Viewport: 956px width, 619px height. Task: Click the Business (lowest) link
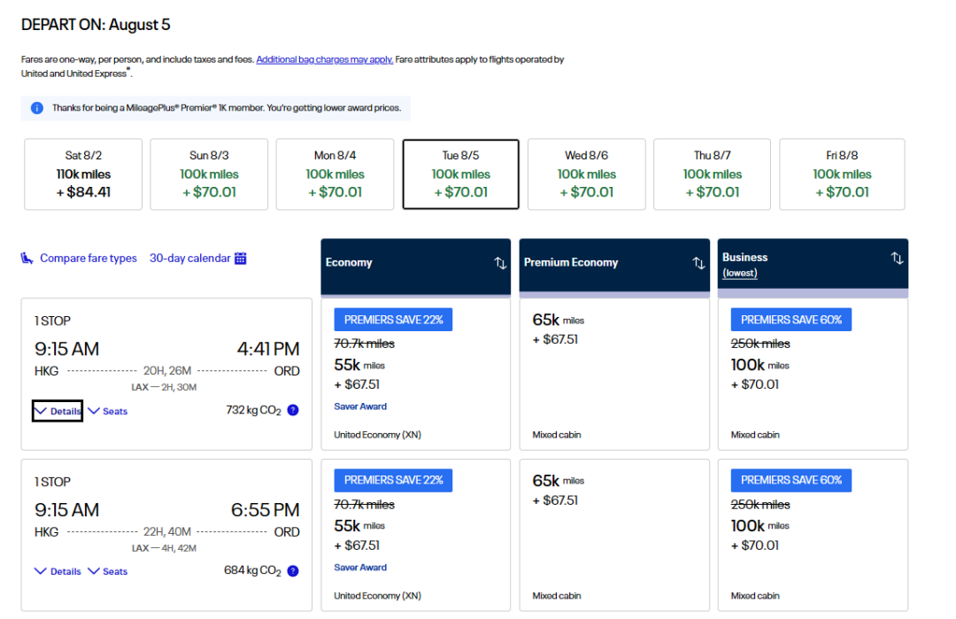tap(739, 274)
